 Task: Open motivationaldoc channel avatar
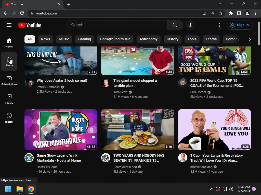click(182, 158)
